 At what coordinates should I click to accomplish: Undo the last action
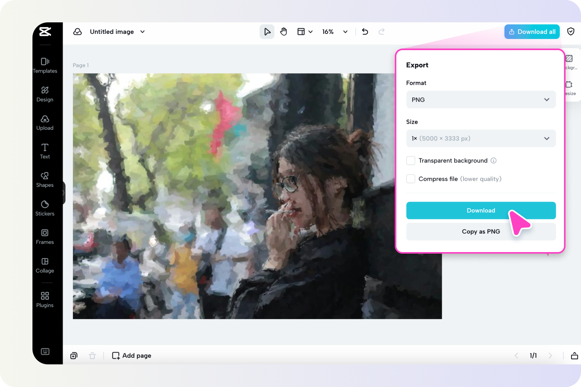pyautogui.click(x=365, y=32)
